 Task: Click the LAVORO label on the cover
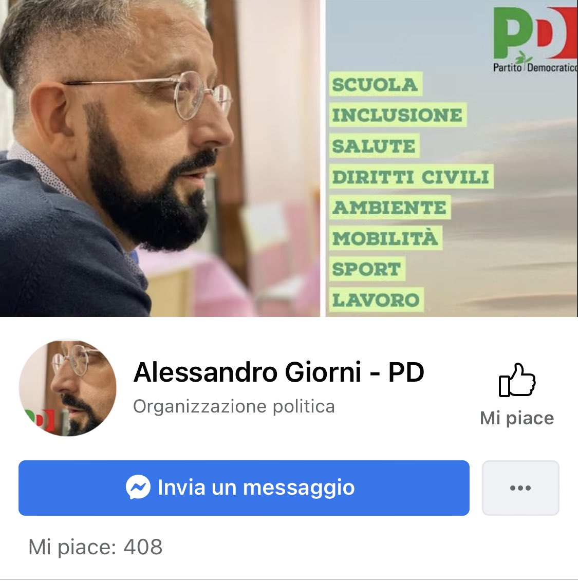coord(376,299)
